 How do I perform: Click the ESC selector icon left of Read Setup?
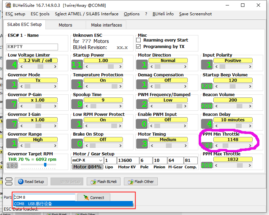point(9,182)
